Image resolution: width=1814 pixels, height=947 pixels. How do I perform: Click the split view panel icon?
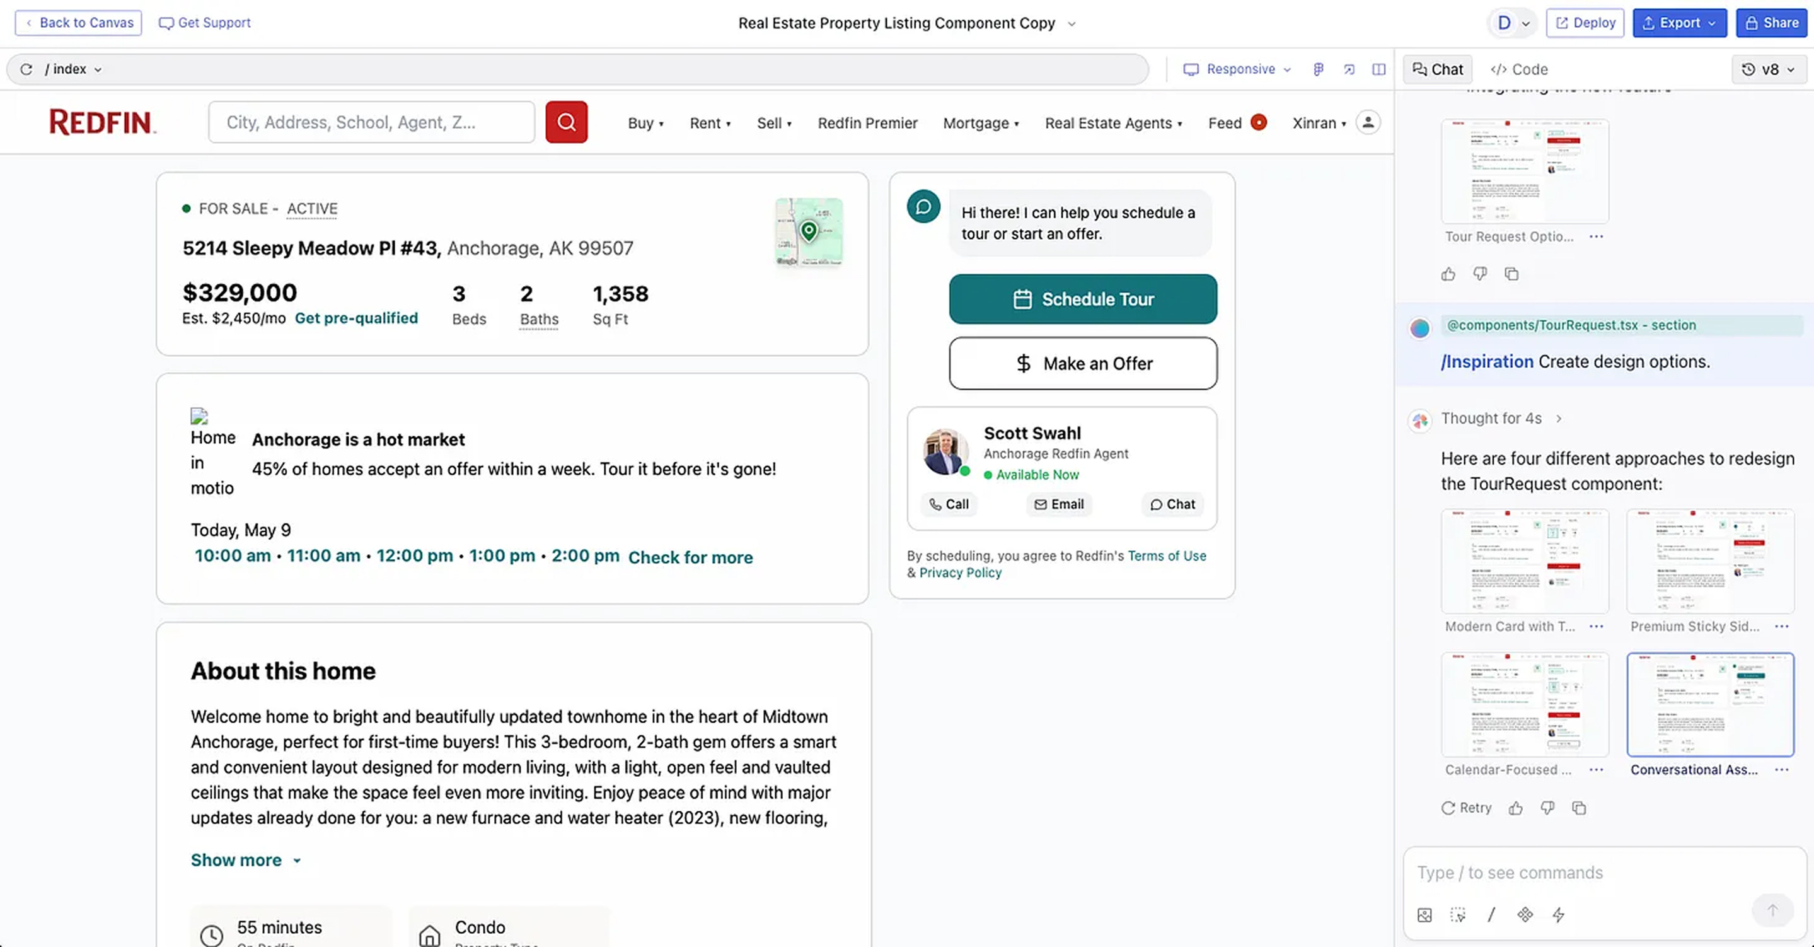[x=1378, y=69]
